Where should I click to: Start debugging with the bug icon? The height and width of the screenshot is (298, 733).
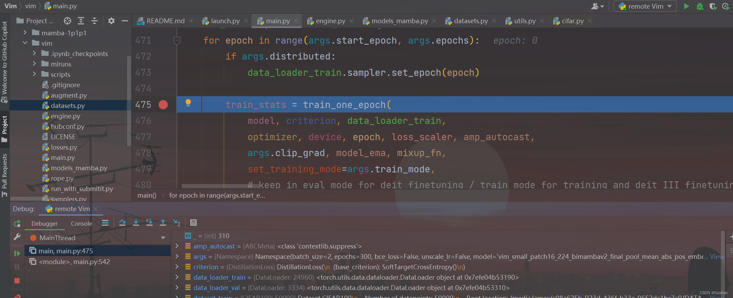(x=700, y=6)
